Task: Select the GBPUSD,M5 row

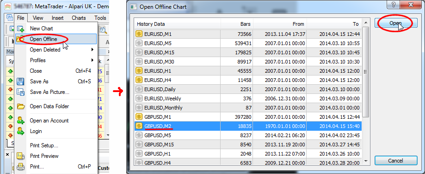Action: point(248,135)
